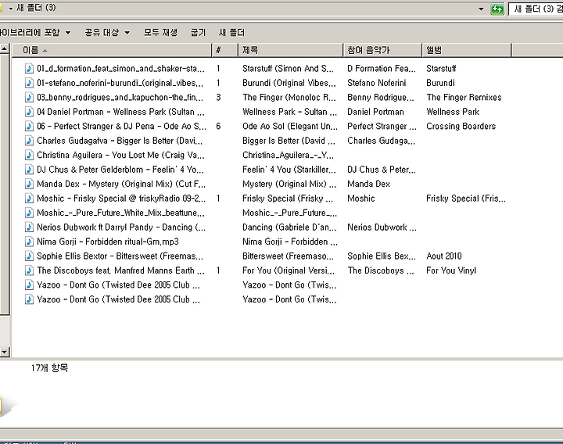563x444 pixels.
Task: Click the 17개 항목 status text
Action: (49, 368)
